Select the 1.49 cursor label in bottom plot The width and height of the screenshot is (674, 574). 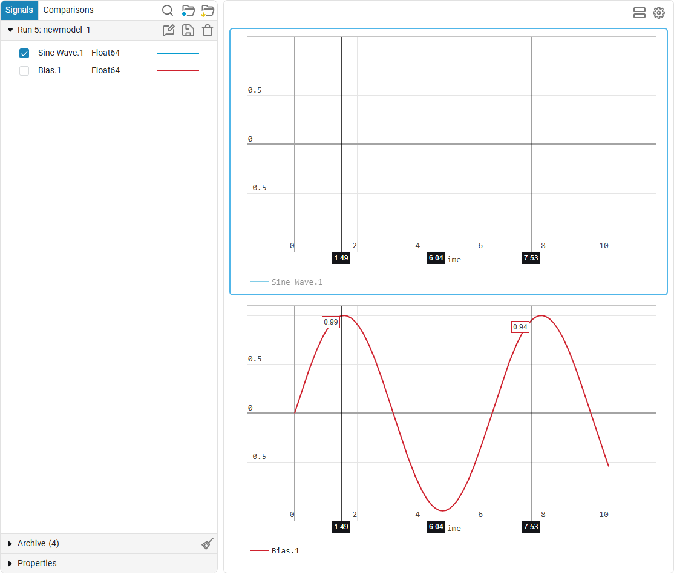tap(341, 527)
